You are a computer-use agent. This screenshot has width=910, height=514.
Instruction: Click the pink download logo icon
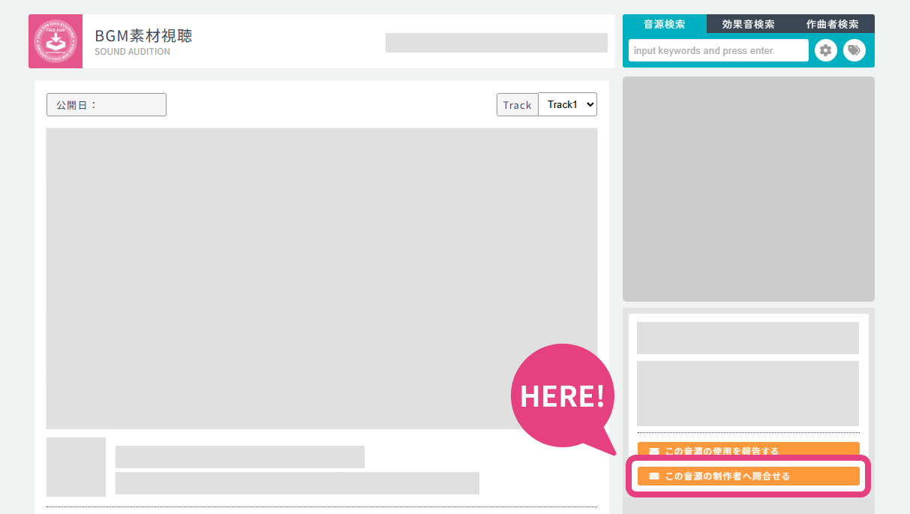[x=55, y=41]
